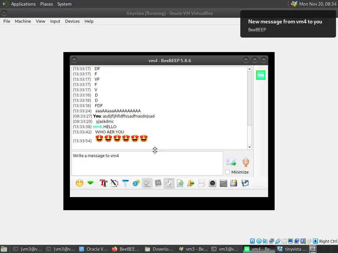The height and width of the screenshot is (253, 338).
Task: Switch to the Downlo... folder taskbar window
Action: [159, 249]
